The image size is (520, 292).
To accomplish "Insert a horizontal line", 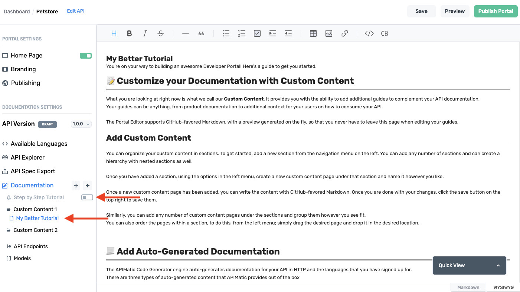I will coord(186,33).
